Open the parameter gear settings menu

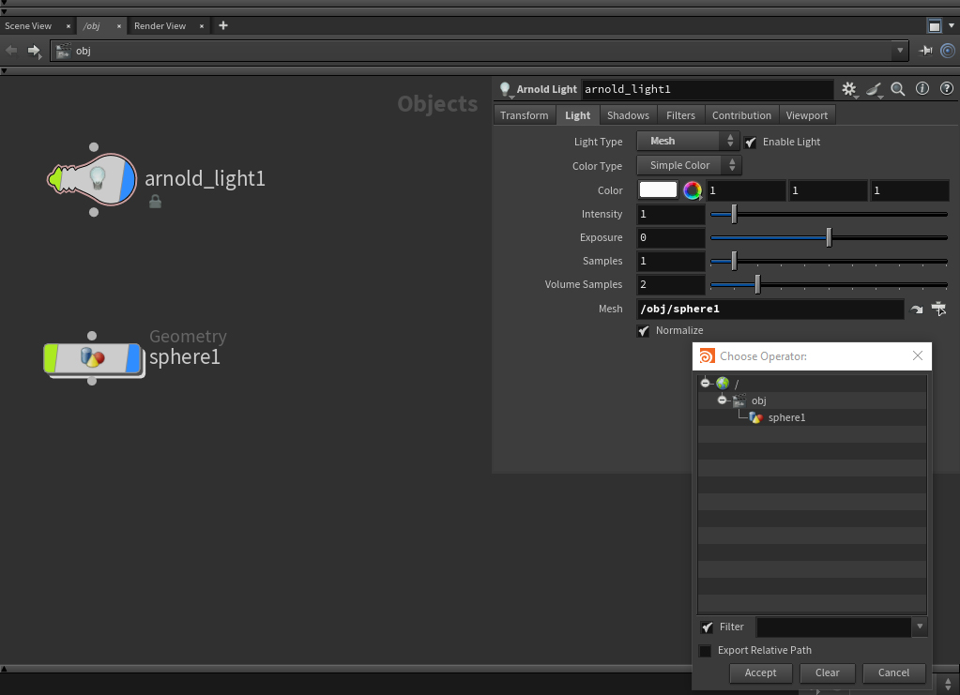849,89
